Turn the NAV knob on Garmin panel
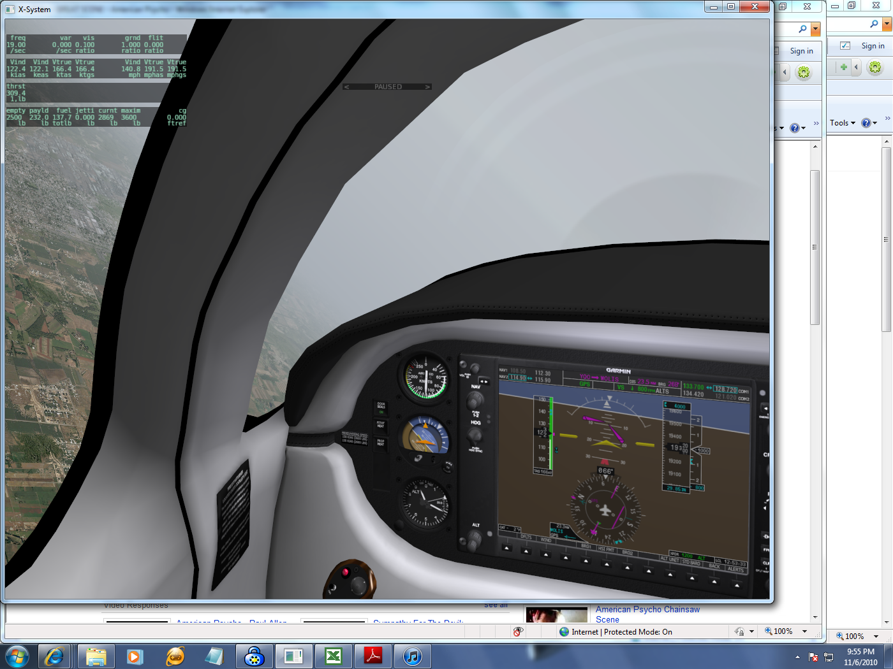The height and width of the screenshot is (669, 893). coord(475,401)
